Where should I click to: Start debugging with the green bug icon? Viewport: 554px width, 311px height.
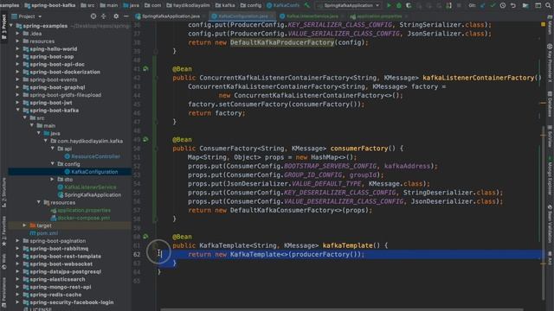point(399,5)
